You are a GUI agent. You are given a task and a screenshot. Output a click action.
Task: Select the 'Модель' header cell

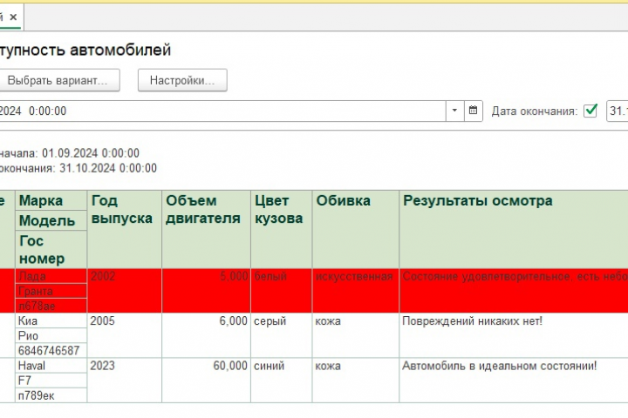tap(51, 220)
